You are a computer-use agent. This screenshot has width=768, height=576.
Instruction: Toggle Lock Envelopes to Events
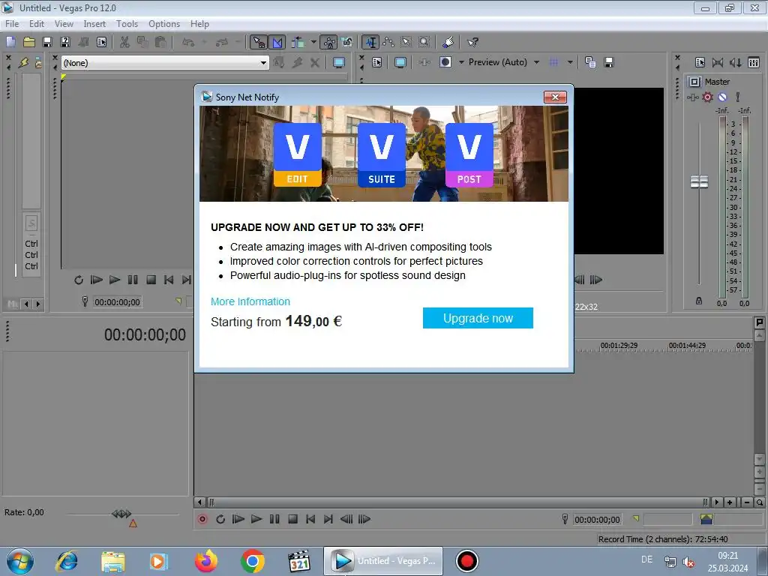[329, 42]
